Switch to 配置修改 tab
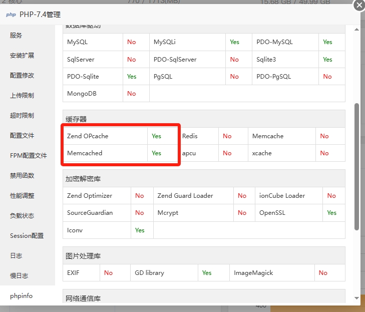This screenshot has width=365, height=312. pos(22,76)
